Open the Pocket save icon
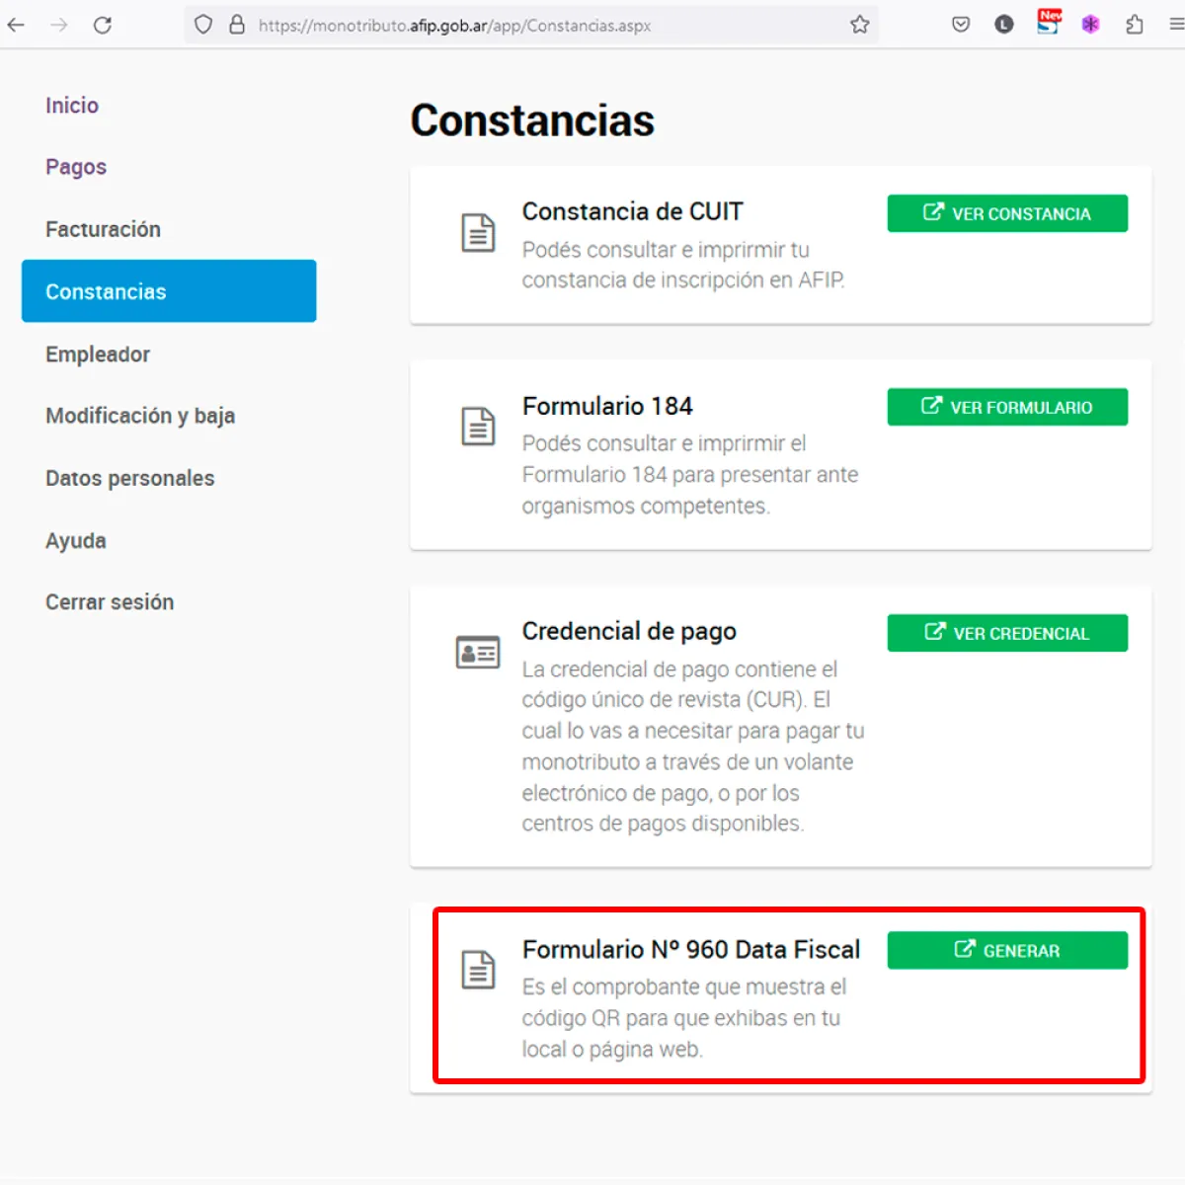The image size is (1185, 1185). pyautogui.click(x=961, y=25)
